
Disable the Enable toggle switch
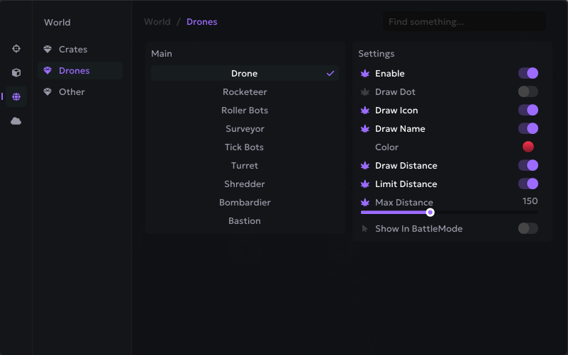click(528, 74)
